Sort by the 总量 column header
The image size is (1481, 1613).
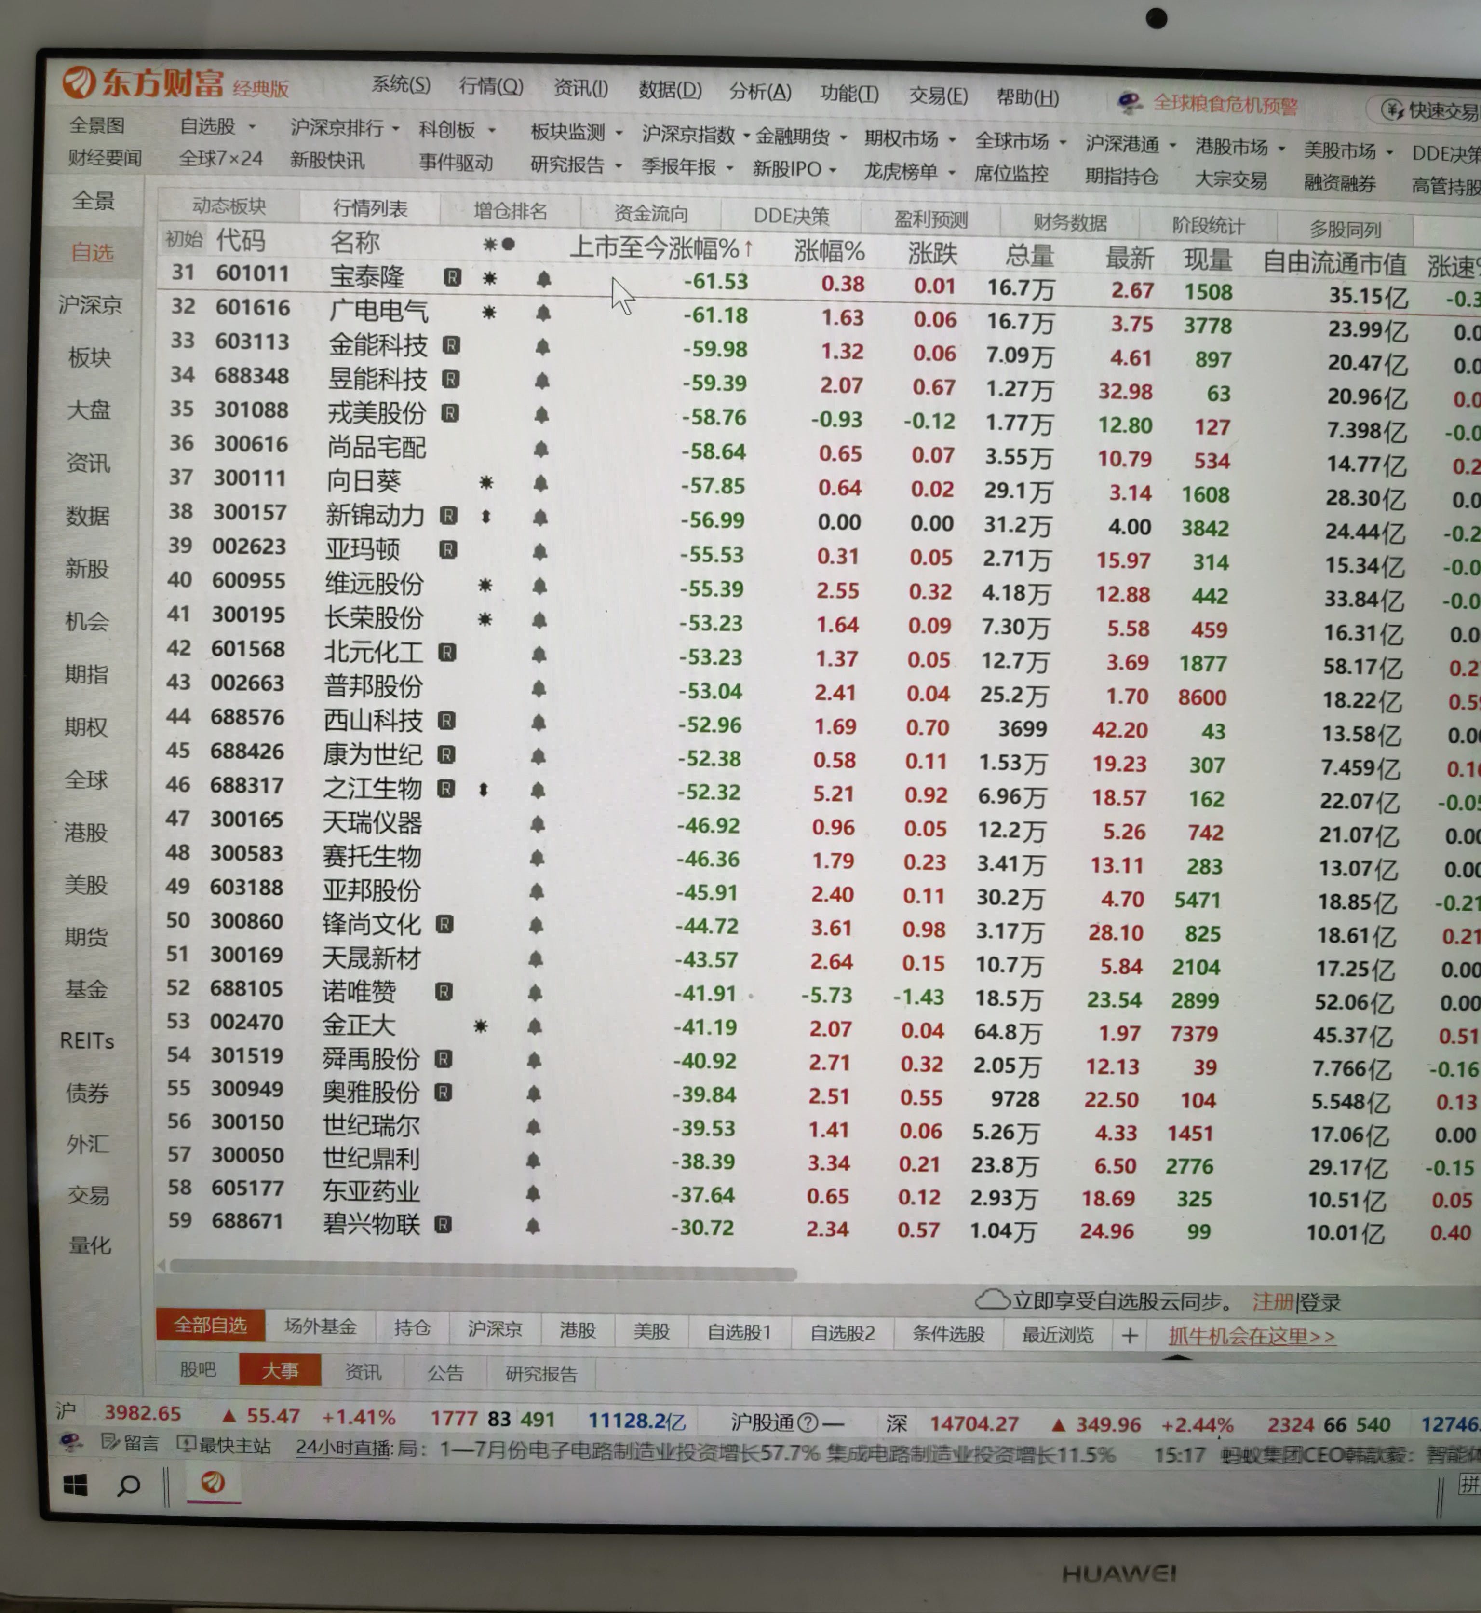1030,256
